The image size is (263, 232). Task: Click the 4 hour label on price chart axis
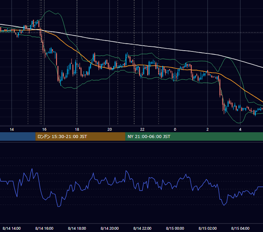coord(240,130)
